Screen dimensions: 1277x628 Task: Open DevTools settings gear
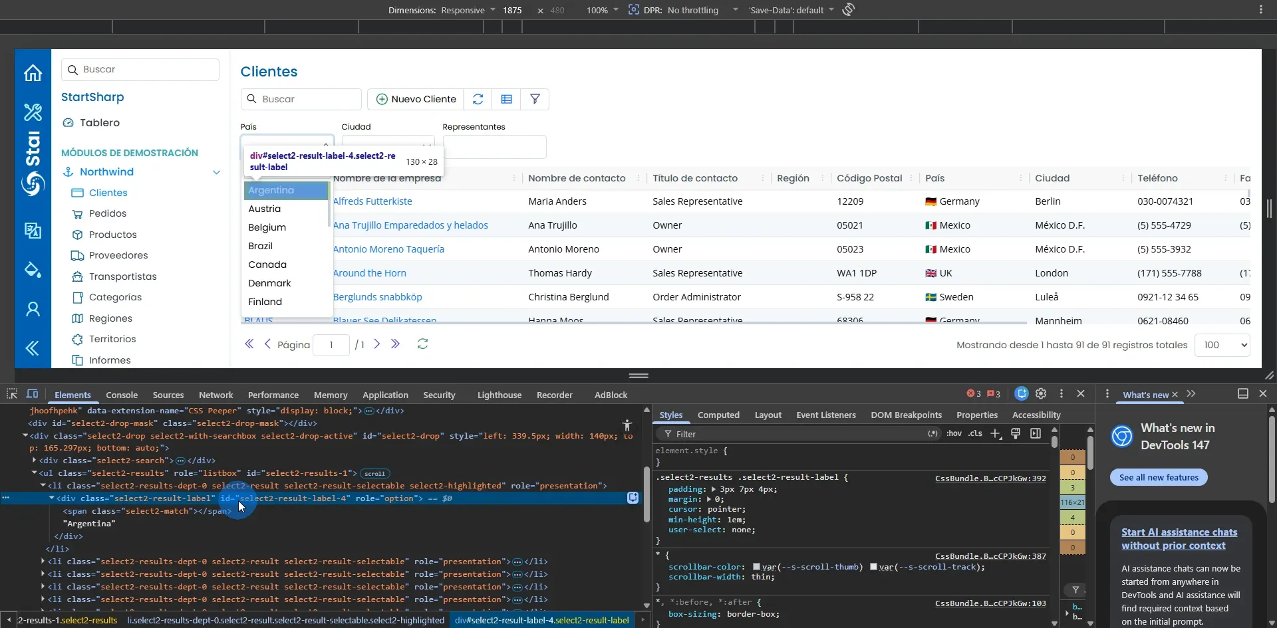(x=1041, y=393)
